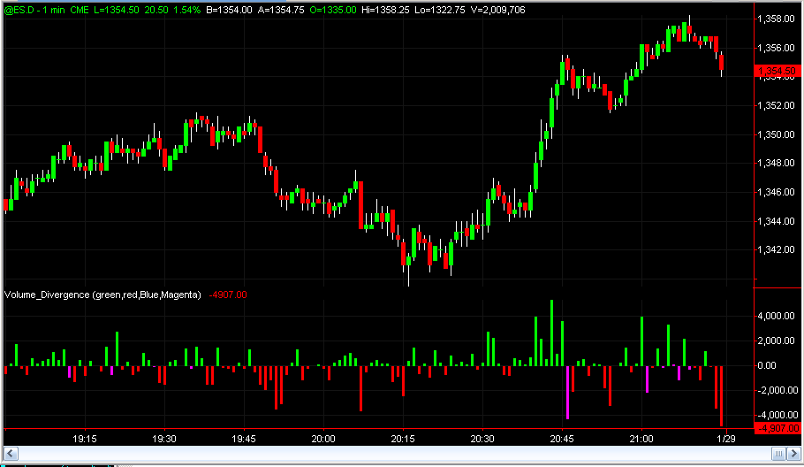Click the 1,344.00 price axis label

[776, 221]
